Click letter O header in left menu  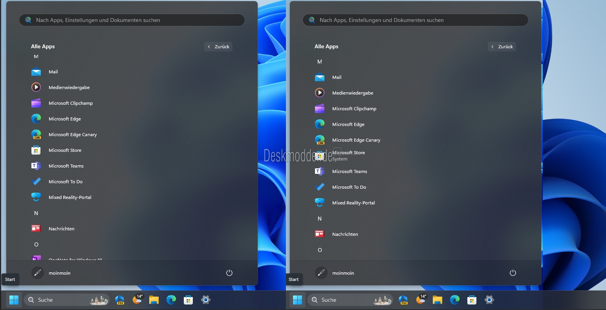pyautogui.click(x=36, y=244)
